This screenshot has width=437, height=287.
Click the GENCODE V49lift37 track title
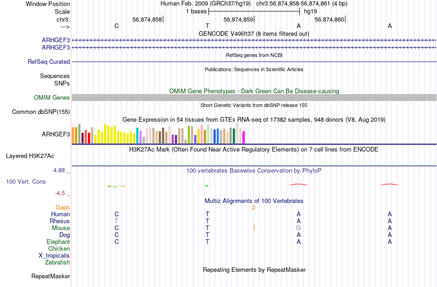pyautogui.click(x=254, y=34)
